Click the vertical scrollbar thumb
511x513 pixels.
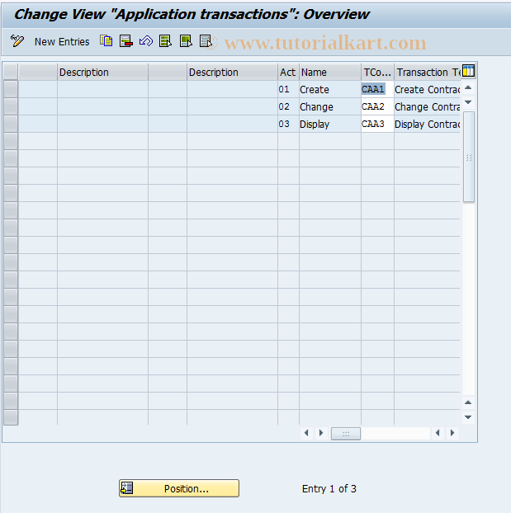(x=469, y=157)
